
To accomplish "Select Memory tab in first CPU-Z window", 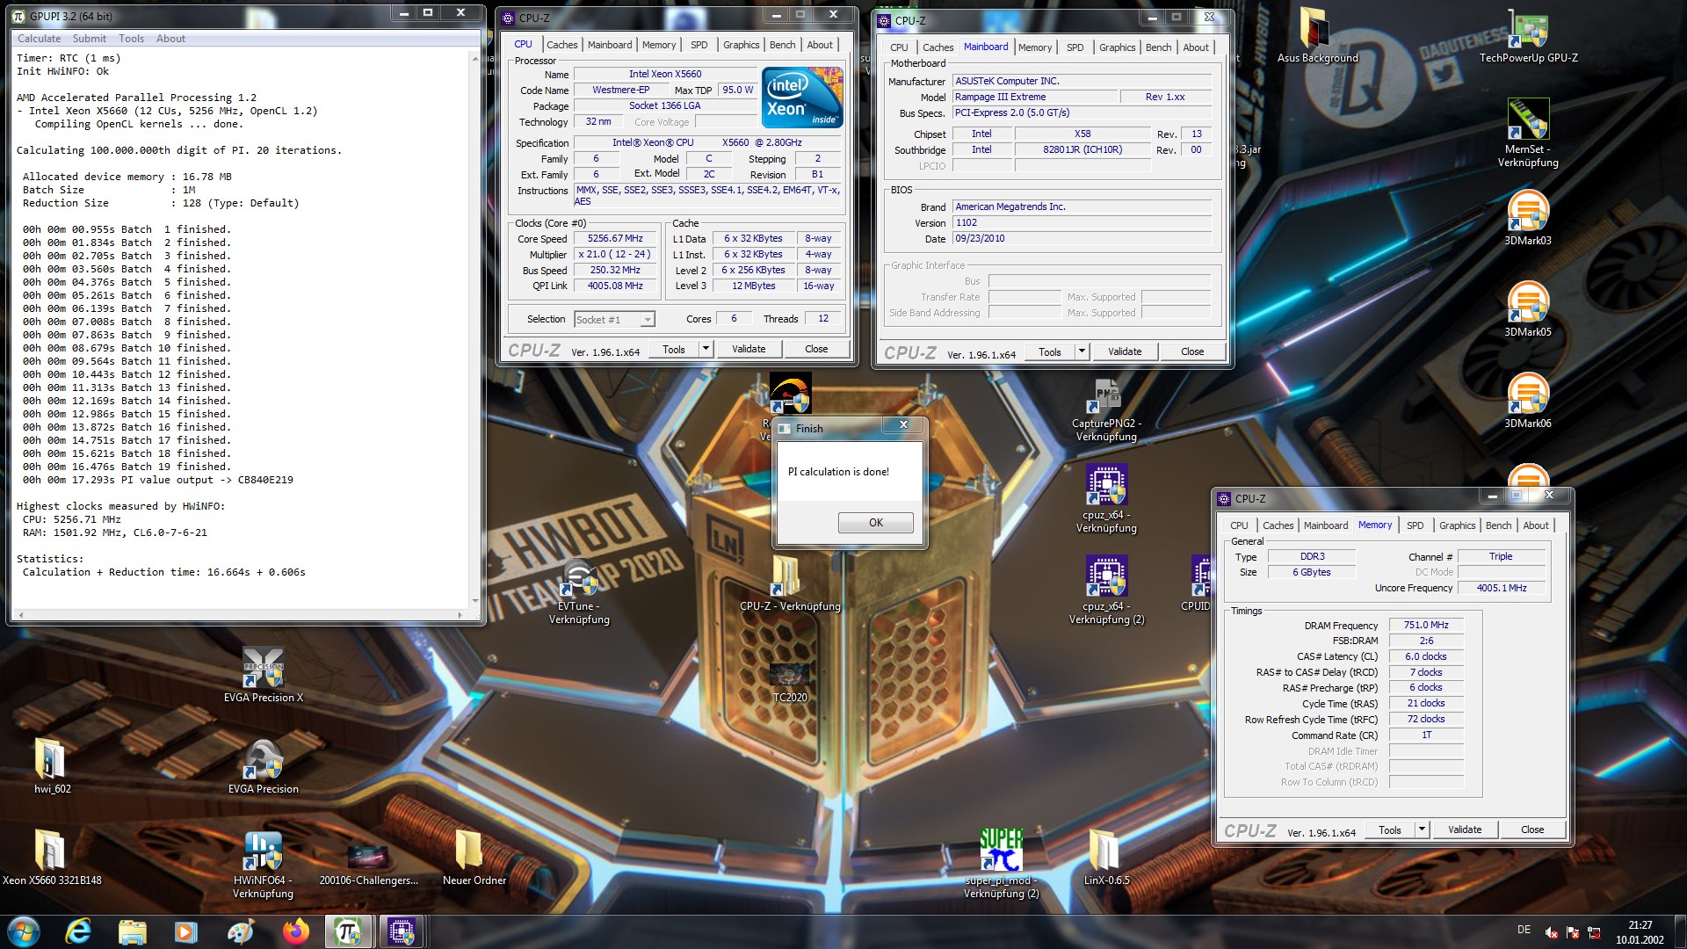I will tap(659, 45).
